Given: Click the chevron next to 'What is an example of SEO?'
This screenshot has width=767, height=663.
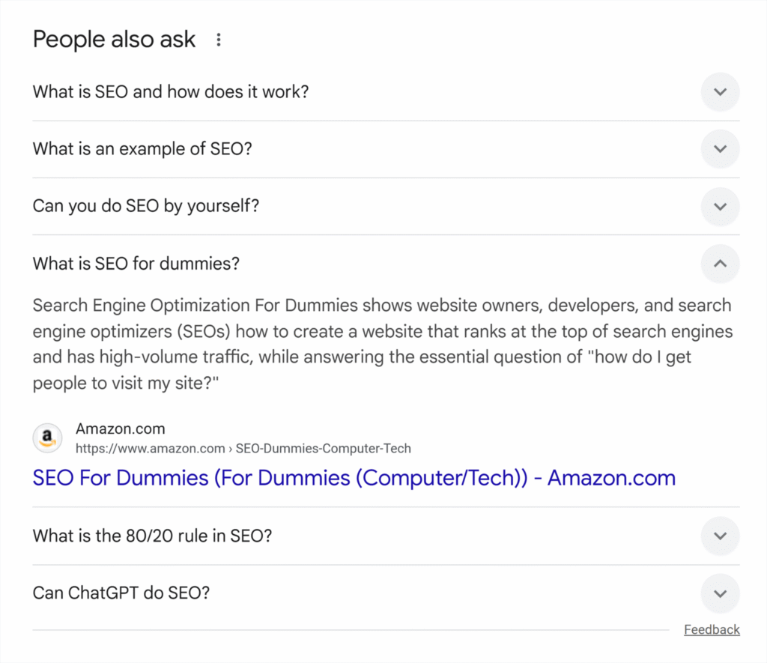Looking at the screenshot, I should pyautogui.click(x=719, y=148).
